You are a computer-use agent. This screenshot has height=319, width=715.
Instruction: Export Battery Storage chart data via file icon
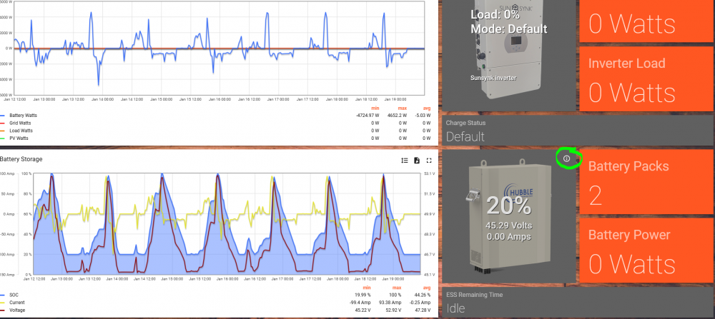click(x=417, y=160)
